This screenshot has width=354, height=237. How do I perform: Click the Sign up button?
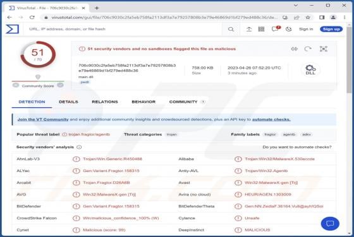[x=331, y=29]
